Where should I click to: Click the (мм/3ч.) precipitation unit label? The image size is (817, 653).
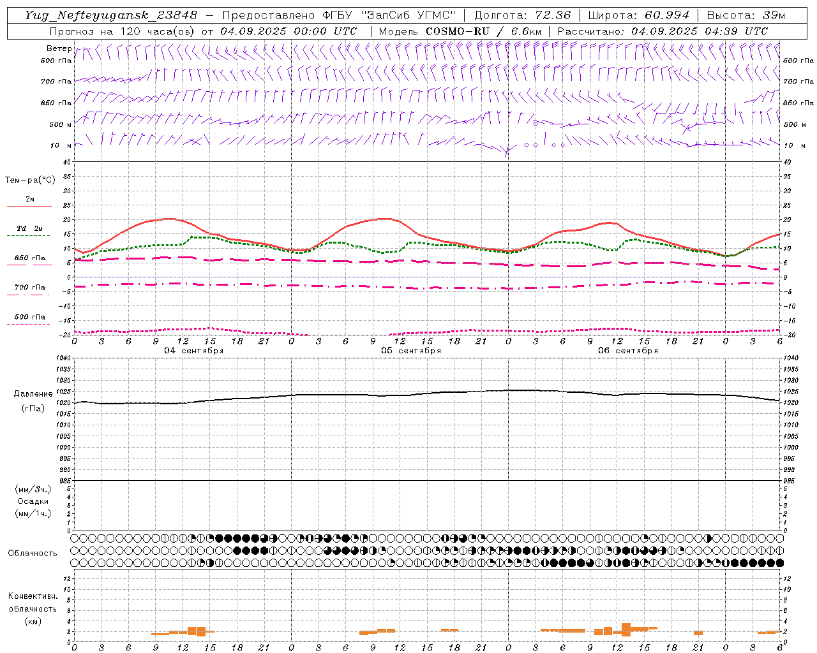tap(33, 489)
